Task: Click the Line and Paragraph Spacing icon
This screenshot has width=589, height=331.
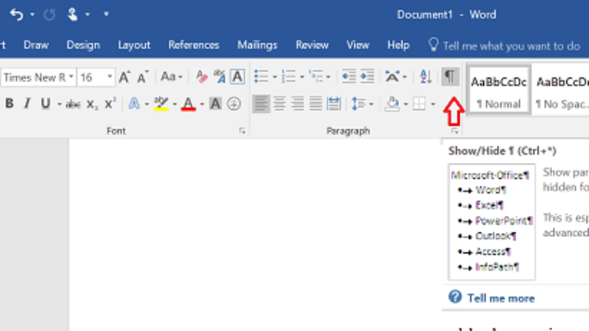Action: click(359, 103)
